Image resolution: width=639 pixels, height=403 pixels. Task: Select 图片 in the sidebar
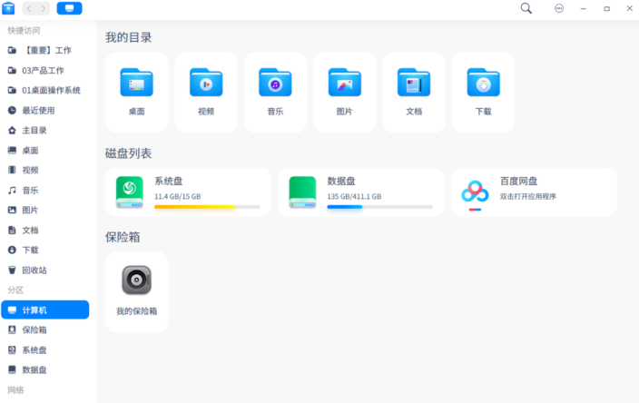tap(44, 211)
